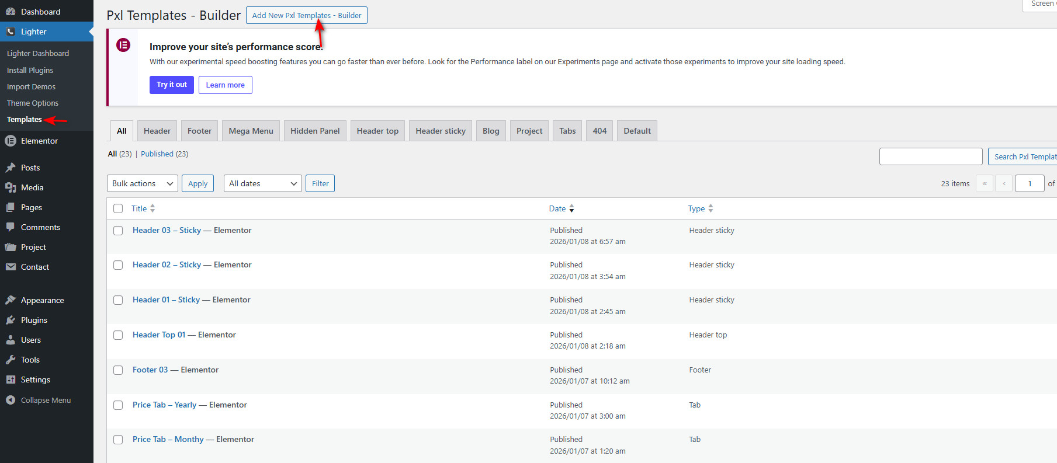Open the Header sticky tab
The width and height of the screenshot is (1057, 463).
tap(440, 131)
